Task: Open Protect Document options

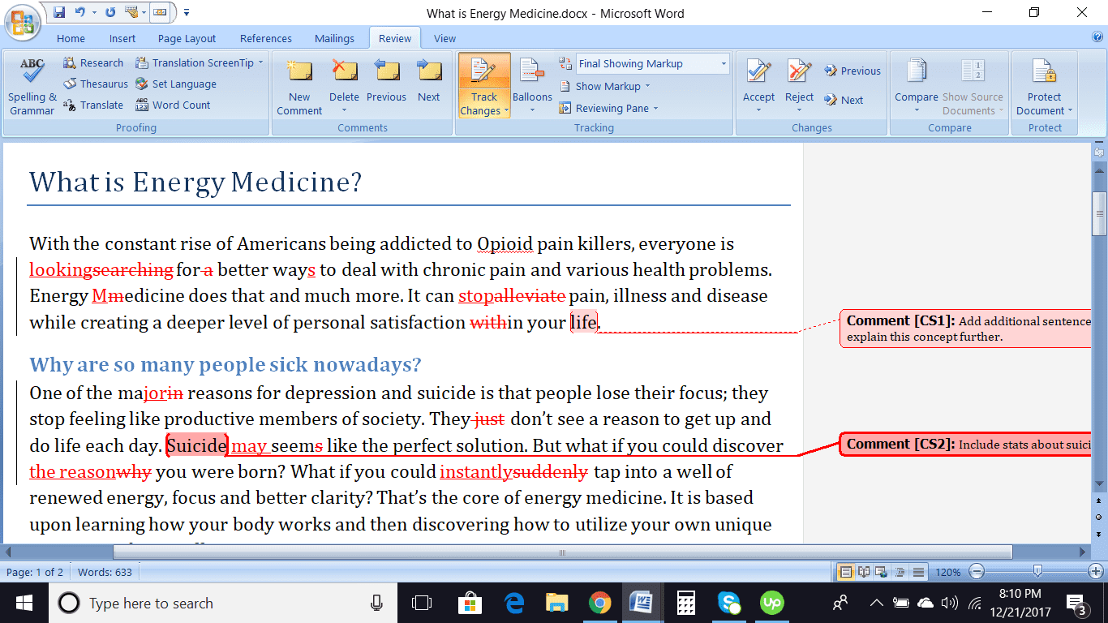Action: tap(1044, 89)
